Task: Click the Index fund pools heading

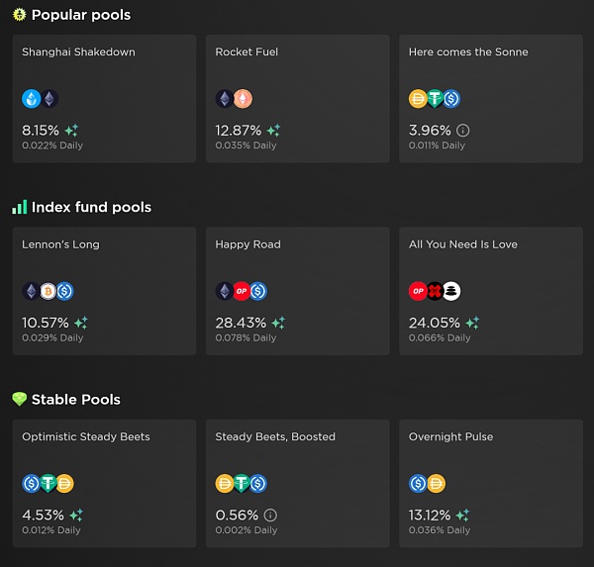Action: click(x=91, y=207)
